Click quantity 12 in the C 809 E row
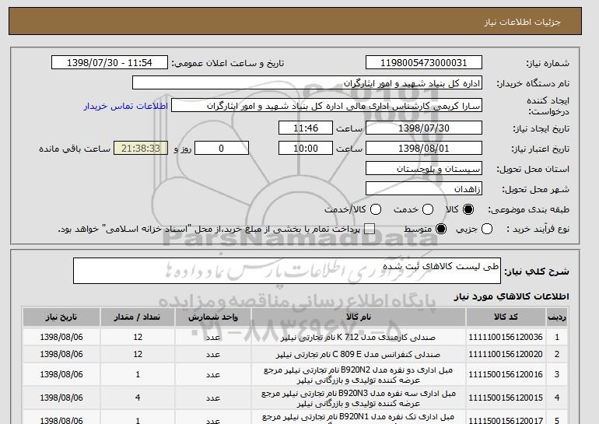Image resolution: width=599 pixels, height=424 pixels. [x=138, y=354]
